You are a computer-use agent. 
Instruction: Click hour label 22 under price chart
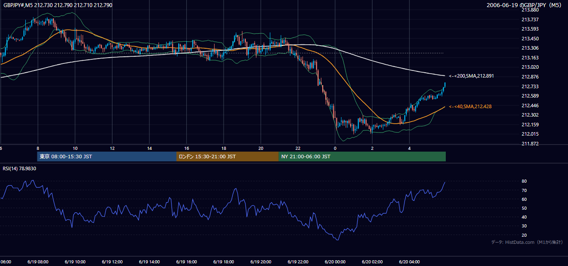point(298,149)
